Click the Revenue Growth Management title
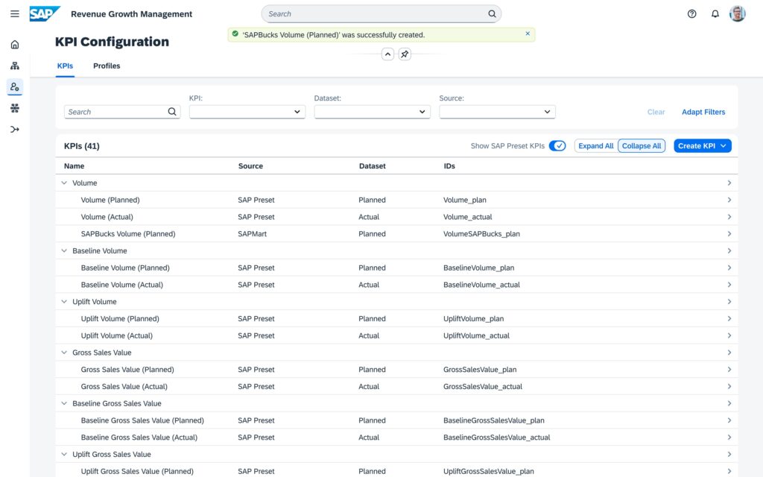 (x=131, y=14)
